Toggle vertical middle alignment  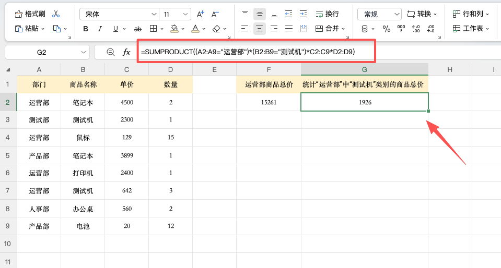tap(260, 14)
